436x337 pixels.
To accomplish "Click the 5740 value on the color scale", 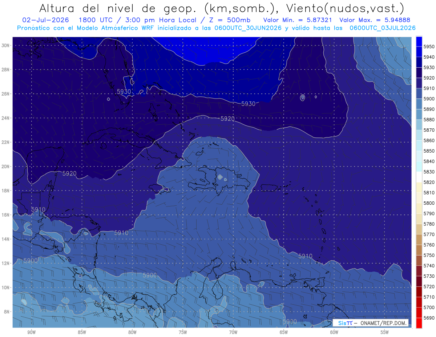I will click(429, 266).
